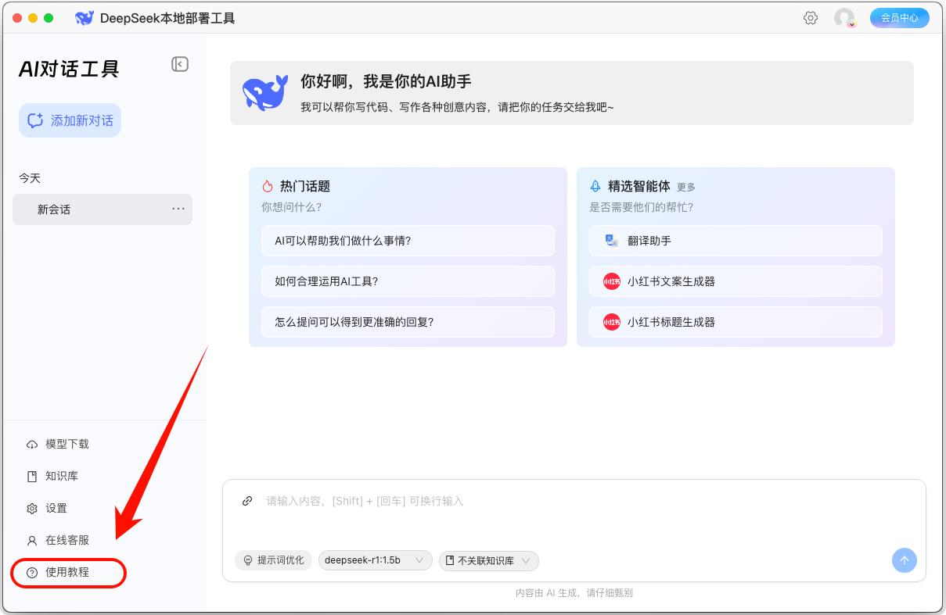
Task: Click the 使用教程 question mark icon
Action: tap(32, 573)
